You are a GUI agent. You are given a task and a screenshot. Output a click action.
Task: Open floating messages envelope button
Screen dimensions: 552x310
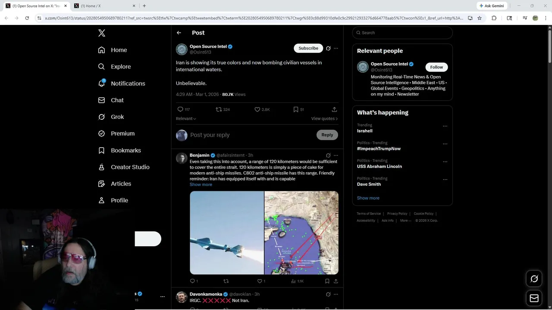(534, 298)
